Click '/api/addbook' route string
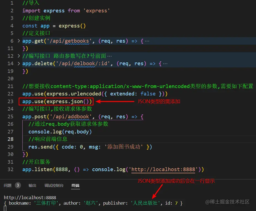The height and width of the screenshot is (211, 256). 71,116
